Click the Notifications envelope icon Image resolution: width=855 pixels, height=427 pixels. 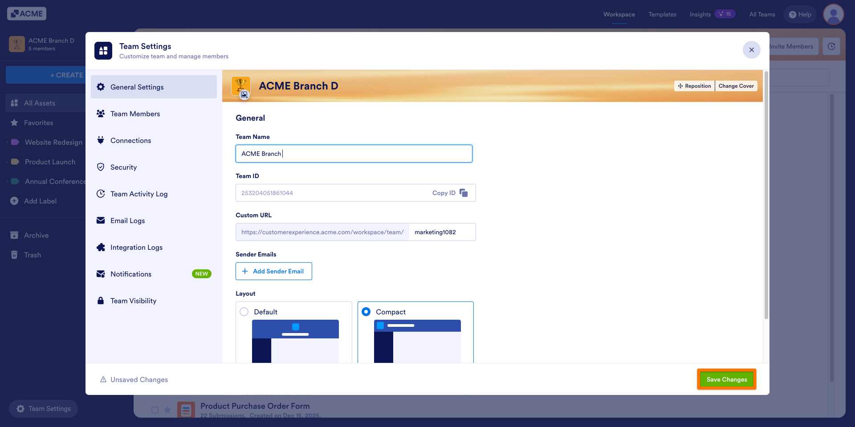tap(101, 274)
